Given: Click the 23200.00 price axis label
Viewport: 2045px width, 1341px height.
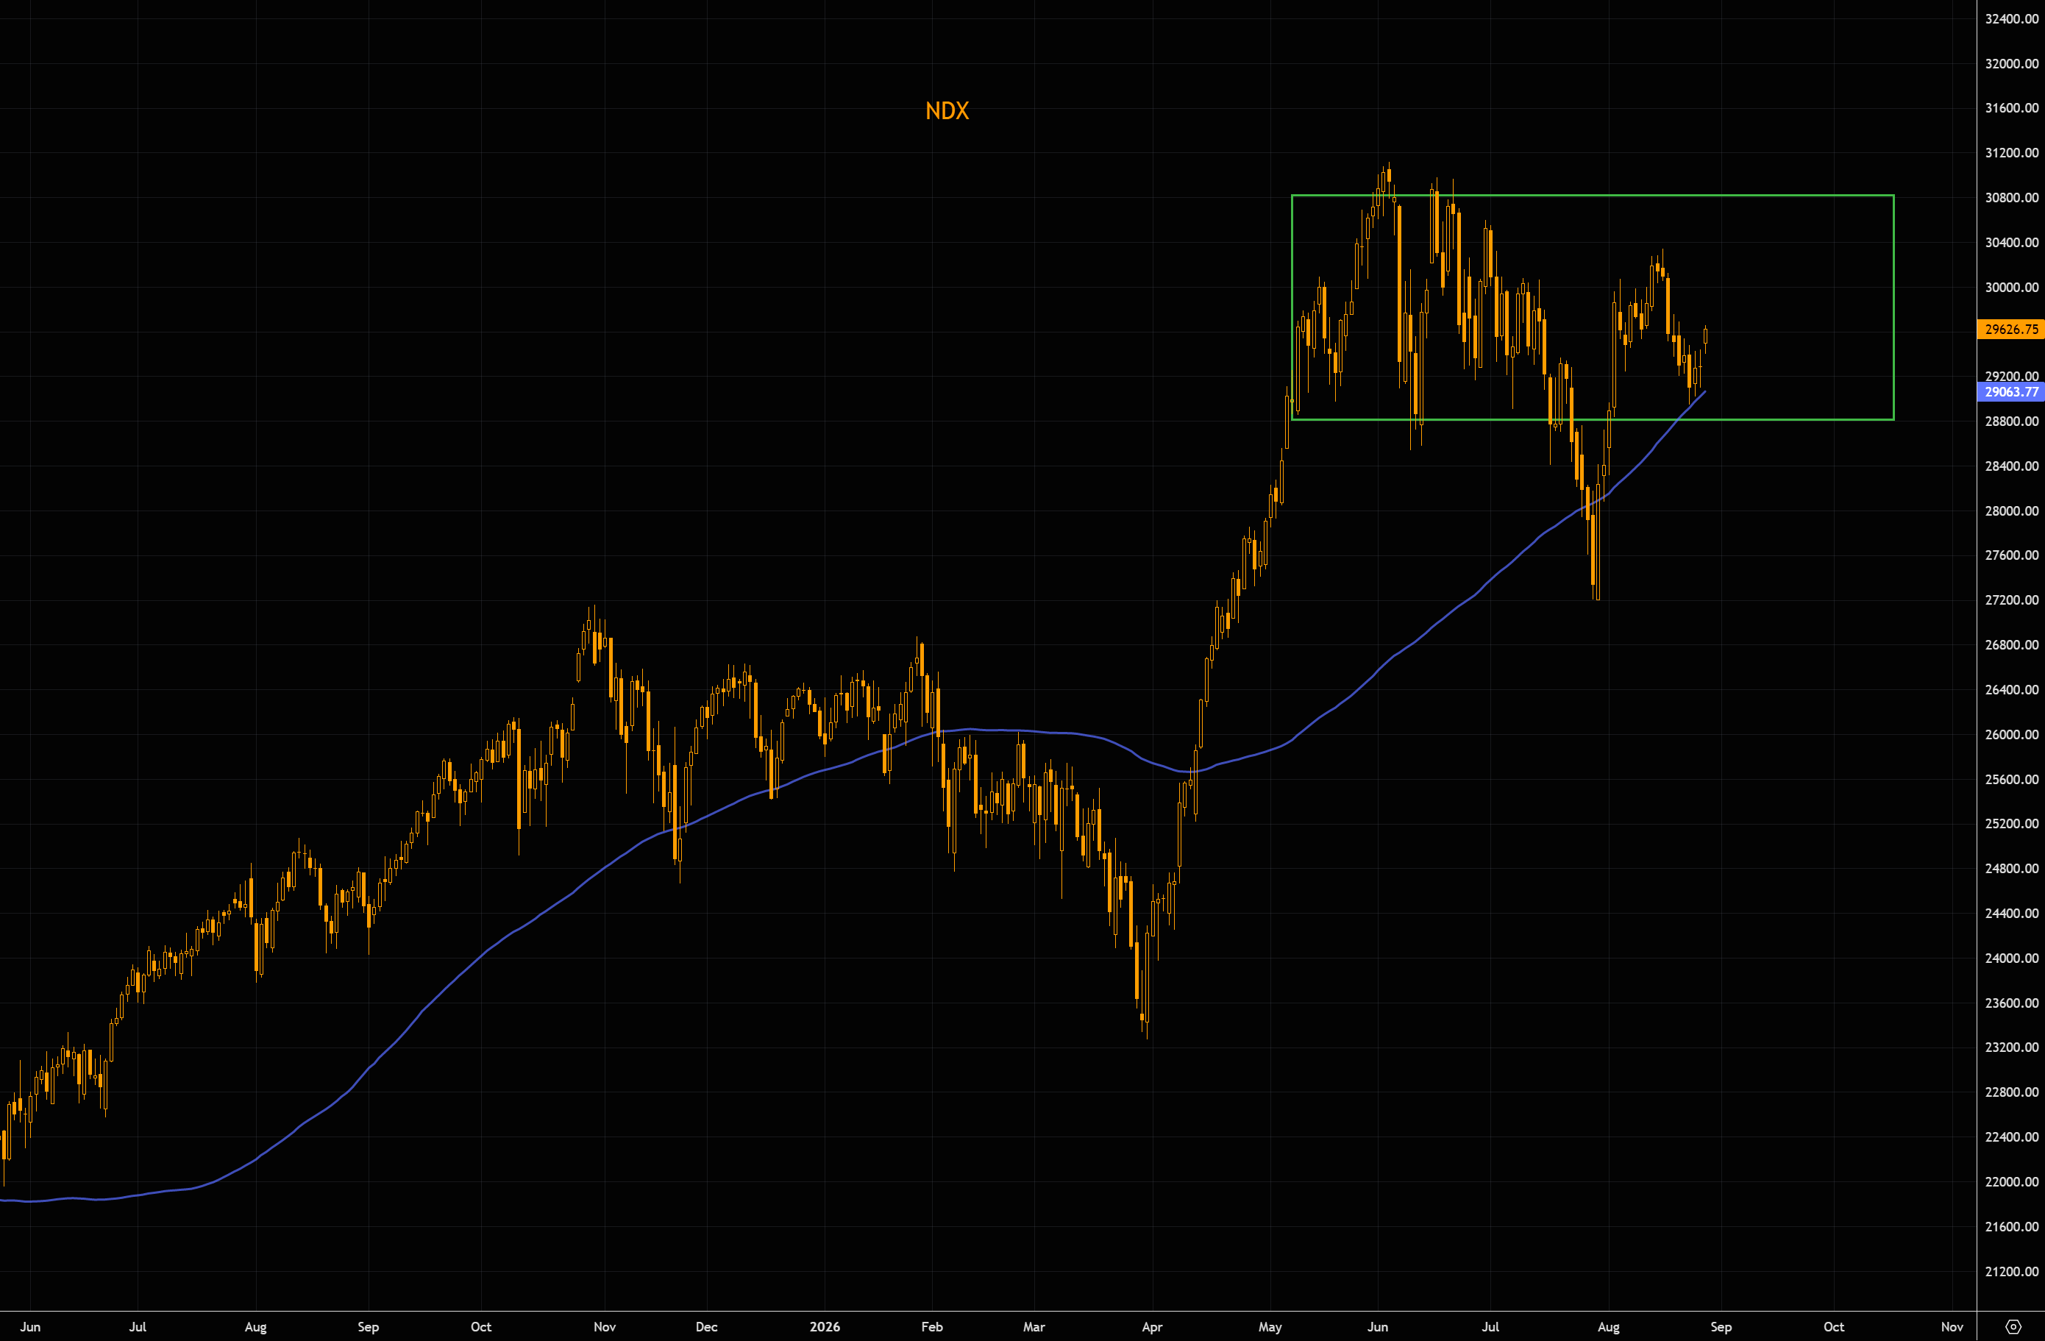Looking at the screenshot, I should point(2011,1047).
